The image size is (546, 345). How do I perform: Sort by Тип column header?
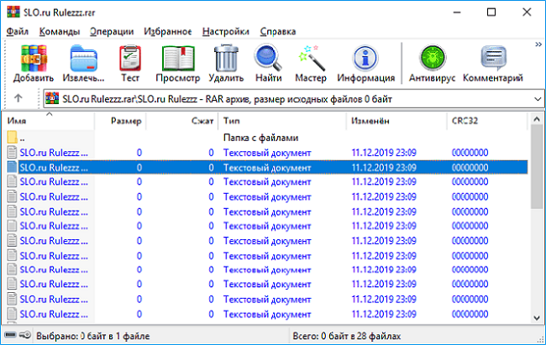282,121
